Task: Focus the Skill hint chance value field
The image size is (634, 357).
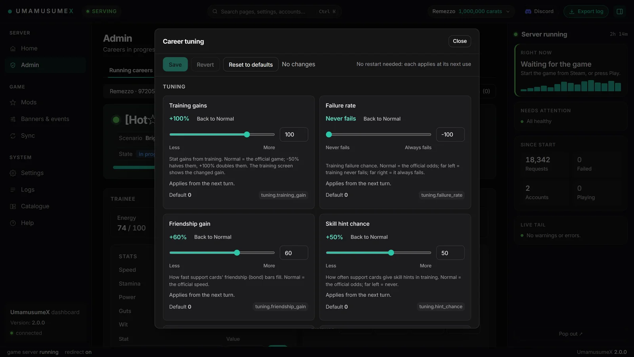Action: (451, 253)
